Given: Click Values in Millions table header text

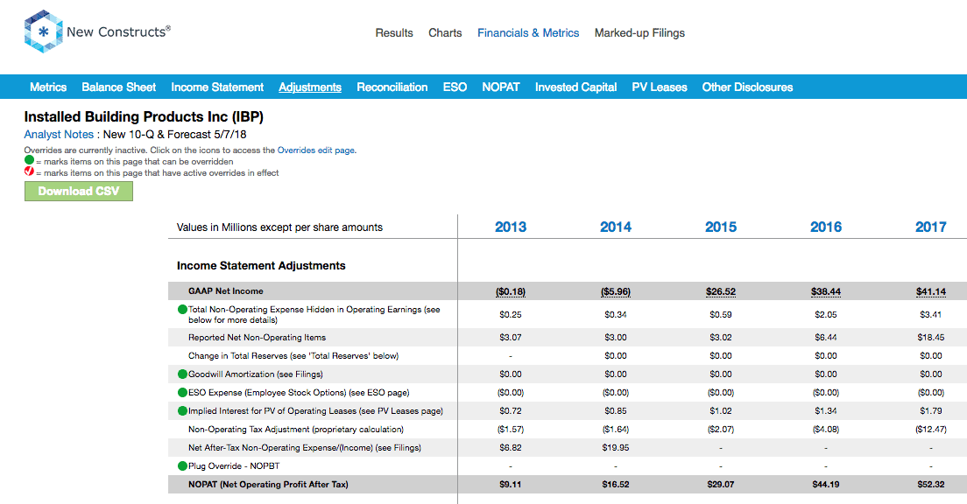Looking at the screenshot, I should pyautogui.click(x=279, y=227).
